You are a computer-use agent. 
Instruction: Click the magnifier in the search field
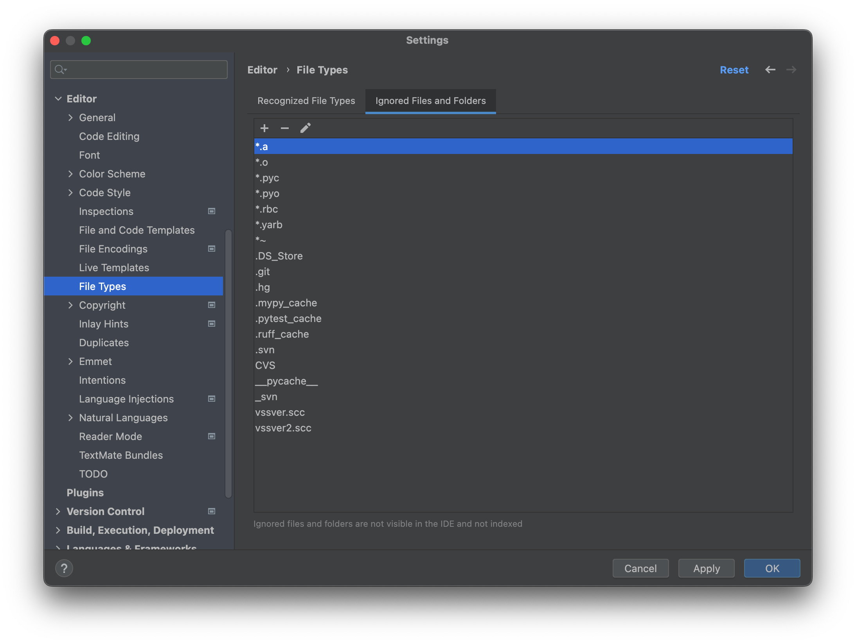click(x=61, y=69)
